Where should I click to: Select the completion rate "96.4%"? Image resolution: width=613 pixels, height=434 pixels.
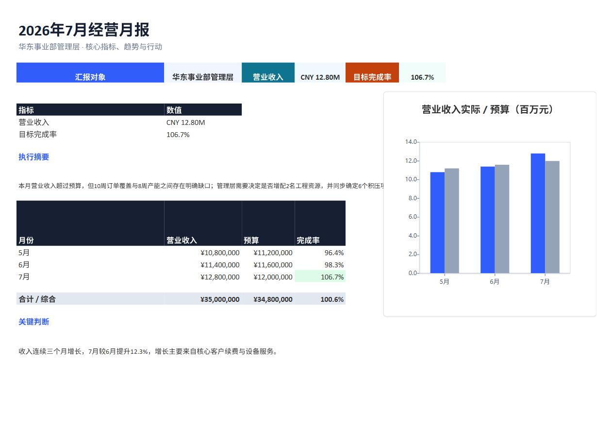tap(320, 253)
